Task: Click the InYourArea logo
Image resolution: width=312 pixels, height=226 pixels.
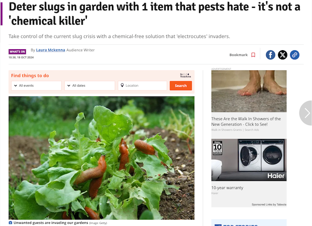Action: click(185, 75)
